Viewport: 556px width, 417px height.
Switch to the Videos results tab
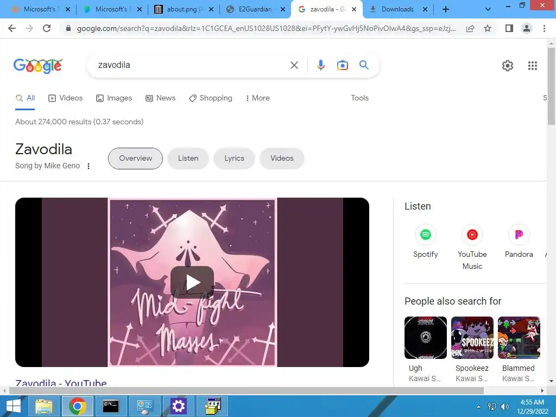click(x=66, y=98)
